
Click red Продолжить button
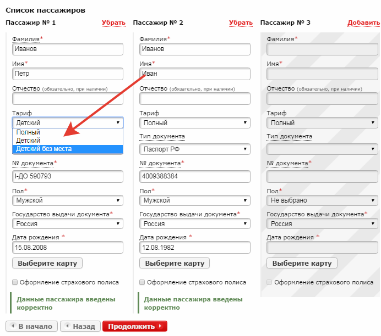135,326
